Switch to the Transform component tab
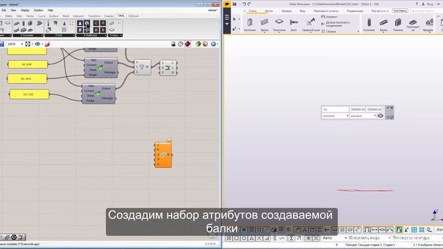The width and height of the screenshot is (443, 249). (94, 16)
